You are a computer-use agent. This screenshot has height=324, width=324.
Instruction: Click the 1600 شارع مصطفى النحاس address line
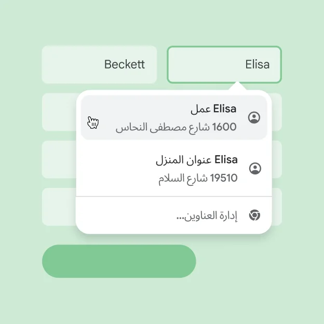(176, 127)
